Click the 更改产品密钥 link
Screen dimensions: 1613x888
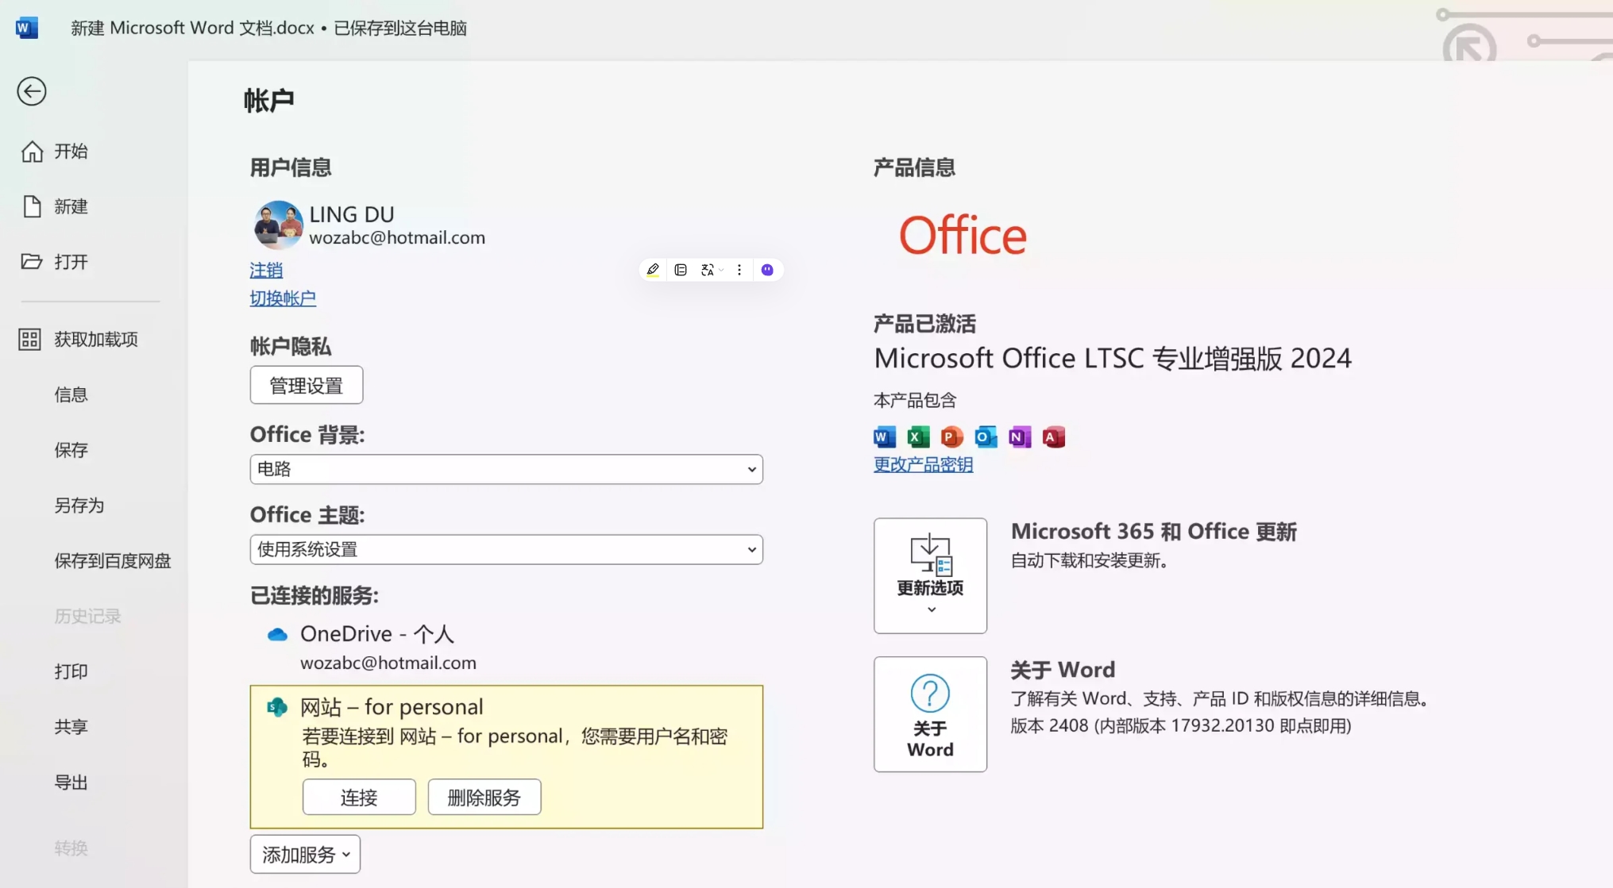923,465
